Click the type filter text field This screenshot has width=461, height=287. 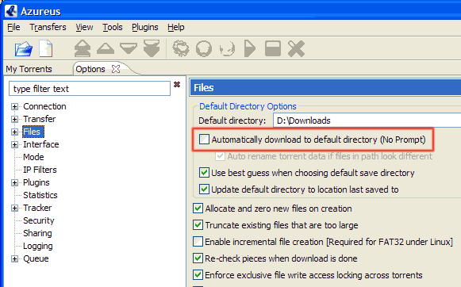[x=90, y=89]
